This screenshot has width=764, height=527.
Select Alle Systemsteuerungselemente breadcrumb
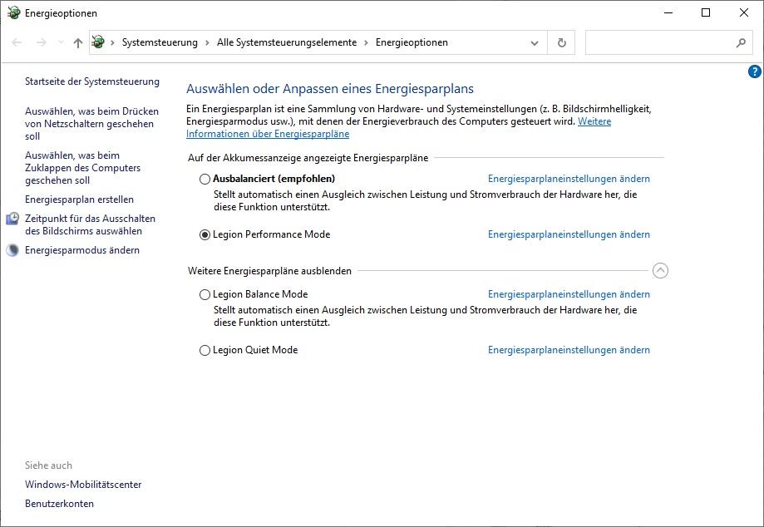287,42
